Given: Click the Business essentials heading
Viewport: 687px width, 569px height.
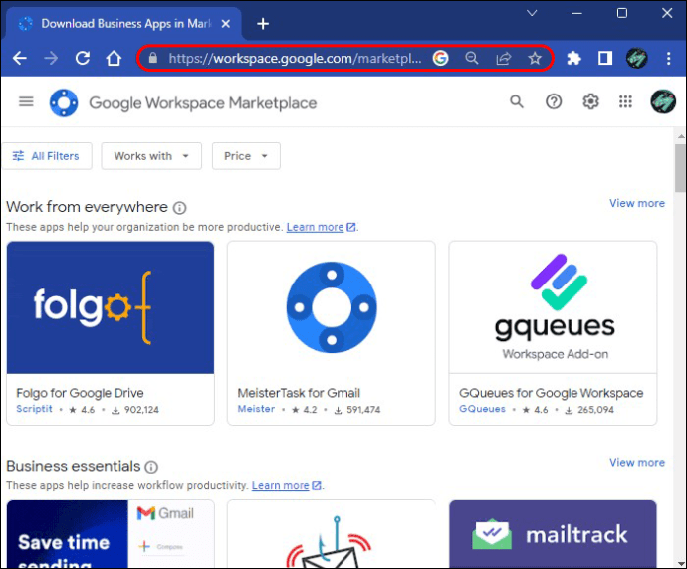Looking at the screenshot, I should click(x=73, y=466).
